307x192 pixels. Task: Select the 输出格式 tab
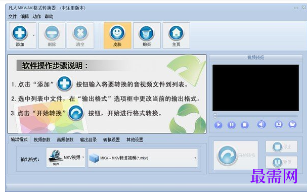(x=19, y=139)
